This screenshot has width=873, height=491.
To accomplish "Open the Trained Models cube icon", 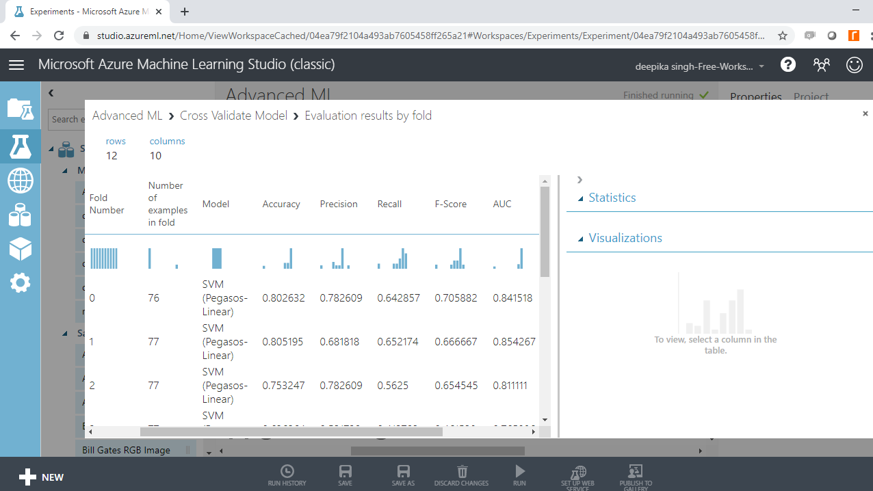I will click(20, 250).
